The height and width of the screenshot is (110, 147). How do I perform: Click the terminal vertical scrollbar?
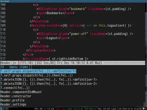(x=146, y=55)
